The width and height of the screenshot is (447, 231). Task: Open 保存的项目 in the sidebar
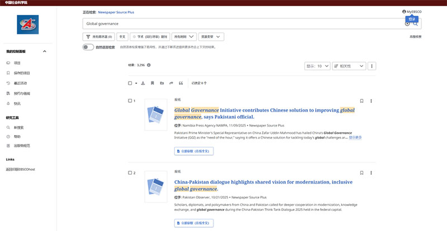22,73
